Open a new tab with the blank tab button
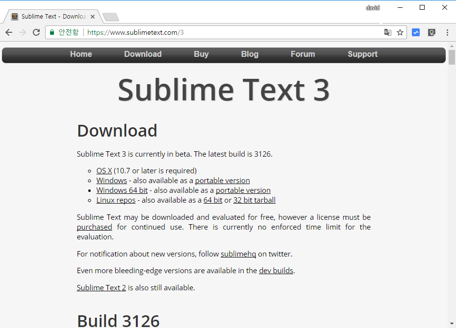456x328 pixels. coord(111,17)
